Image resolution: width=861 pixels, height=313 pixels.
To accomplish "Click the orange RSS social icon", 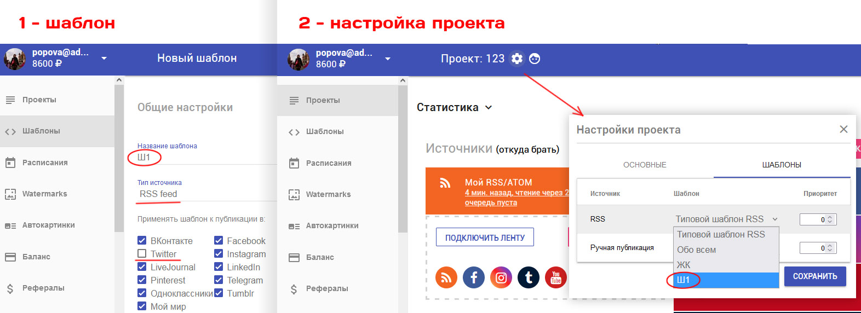I will pos(446,278).
